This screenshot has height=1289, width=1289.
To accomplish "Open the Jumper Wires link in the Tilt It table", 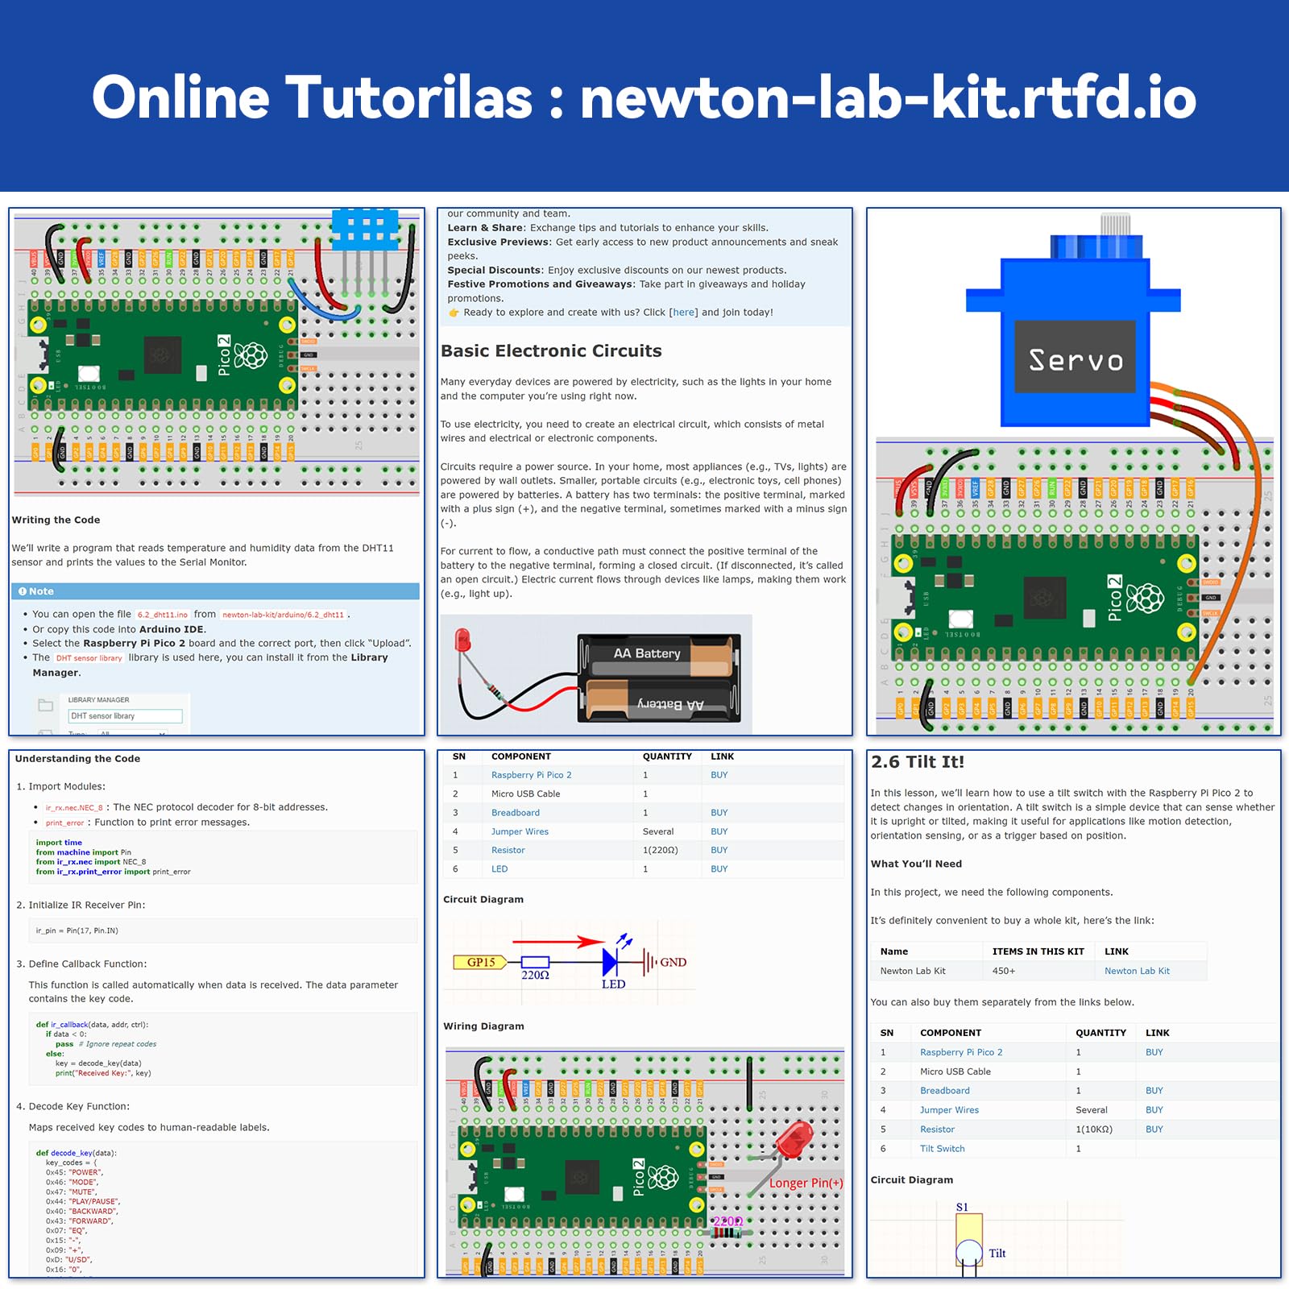I will point(949,1110).
